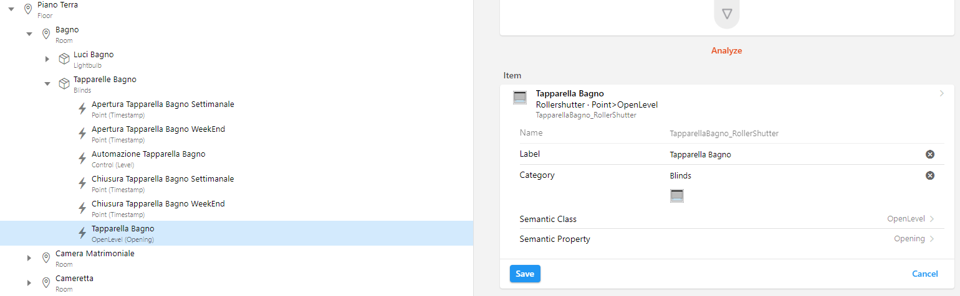This screenshot has width=960, height=296.
Task: Click the Luci Bagno lightbulb cube icon
Action: coord(64,58)
